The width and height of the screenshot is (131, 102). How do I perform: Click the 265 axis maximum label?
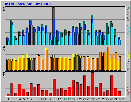click(4, 48)
